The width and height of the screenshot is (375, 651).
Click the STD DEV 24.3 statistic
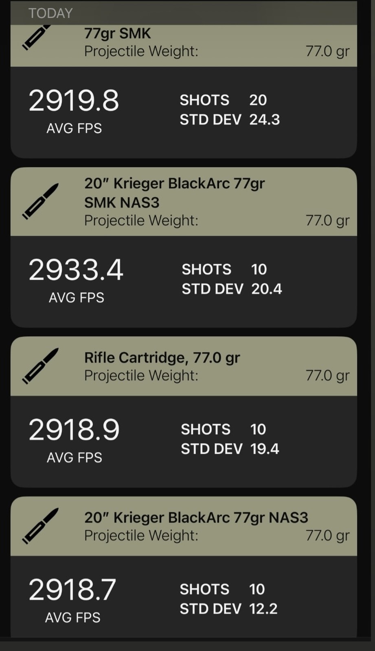coord(230,120)
